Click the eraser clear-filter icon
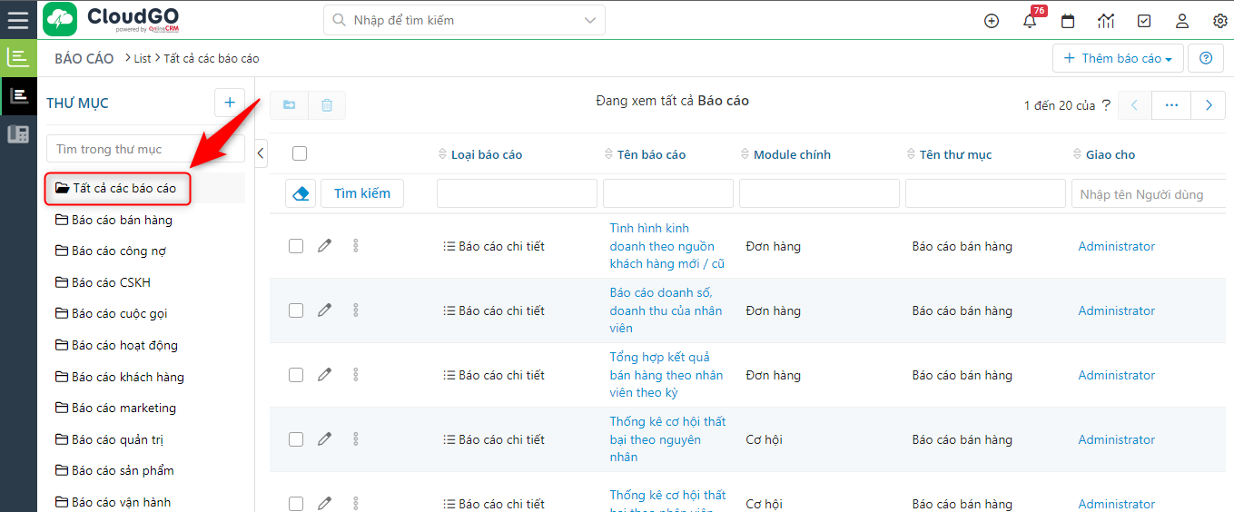Screen dimensions: 1234x512 [301, 193]
